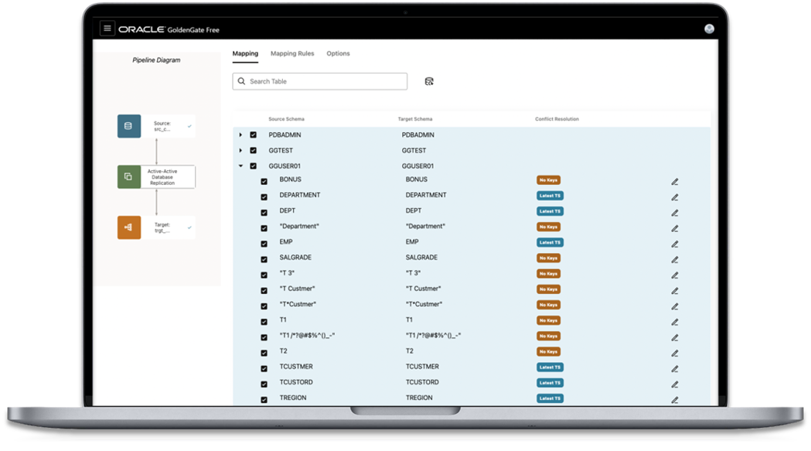Click the source table name T1

[283, 320]
